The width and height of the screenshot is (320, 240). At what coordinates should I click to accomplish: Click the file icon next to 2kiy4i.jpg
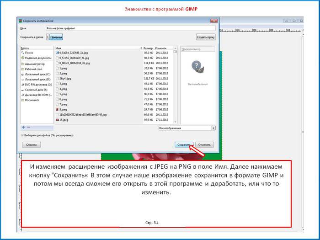57,79
